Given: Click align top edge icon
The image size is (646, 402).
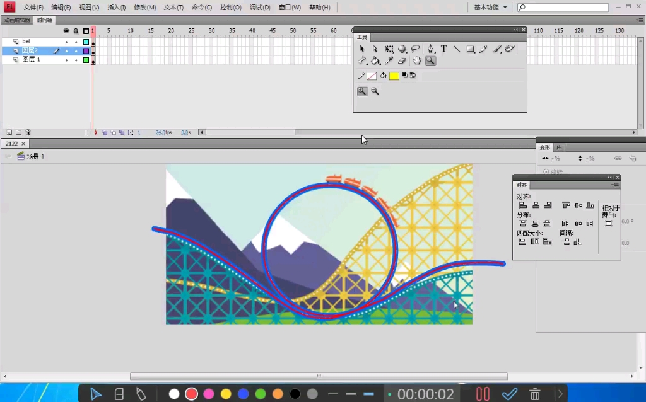Looking at the screenshot, I should 566,205.
